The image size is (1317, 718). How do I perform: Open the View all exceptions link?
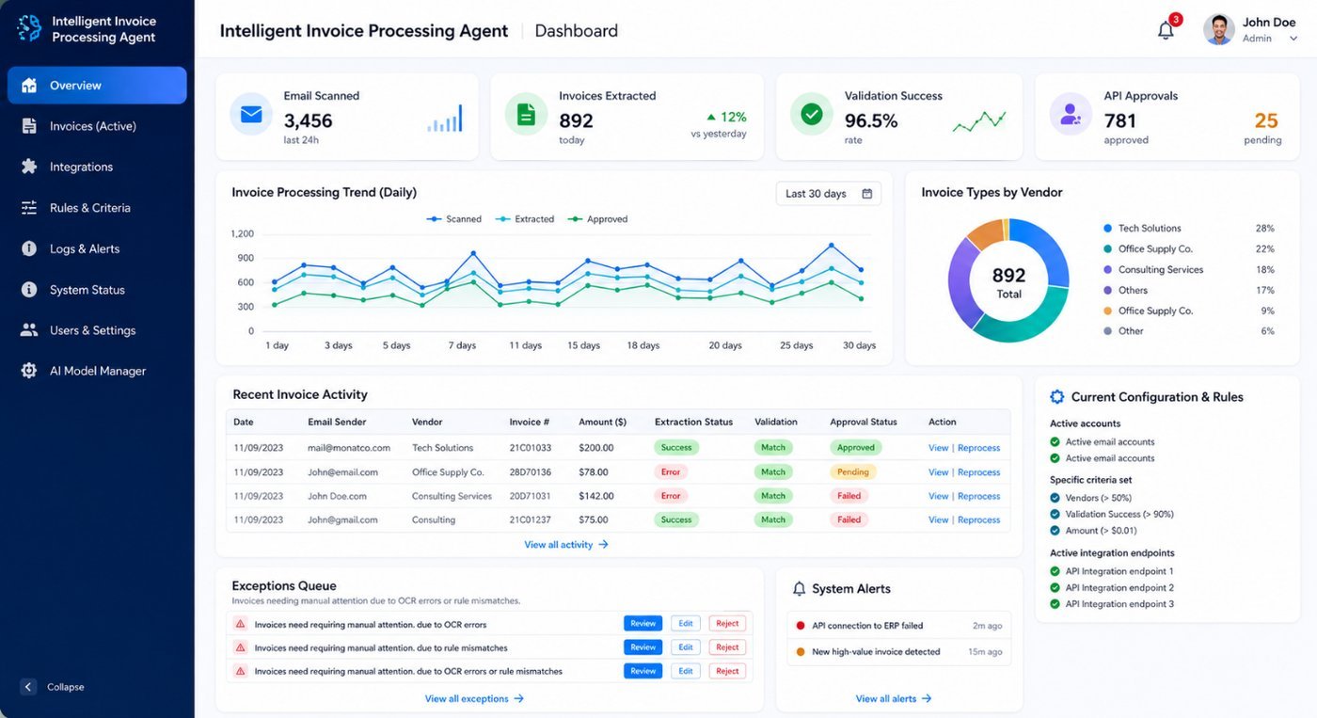[x=474, y=699]
